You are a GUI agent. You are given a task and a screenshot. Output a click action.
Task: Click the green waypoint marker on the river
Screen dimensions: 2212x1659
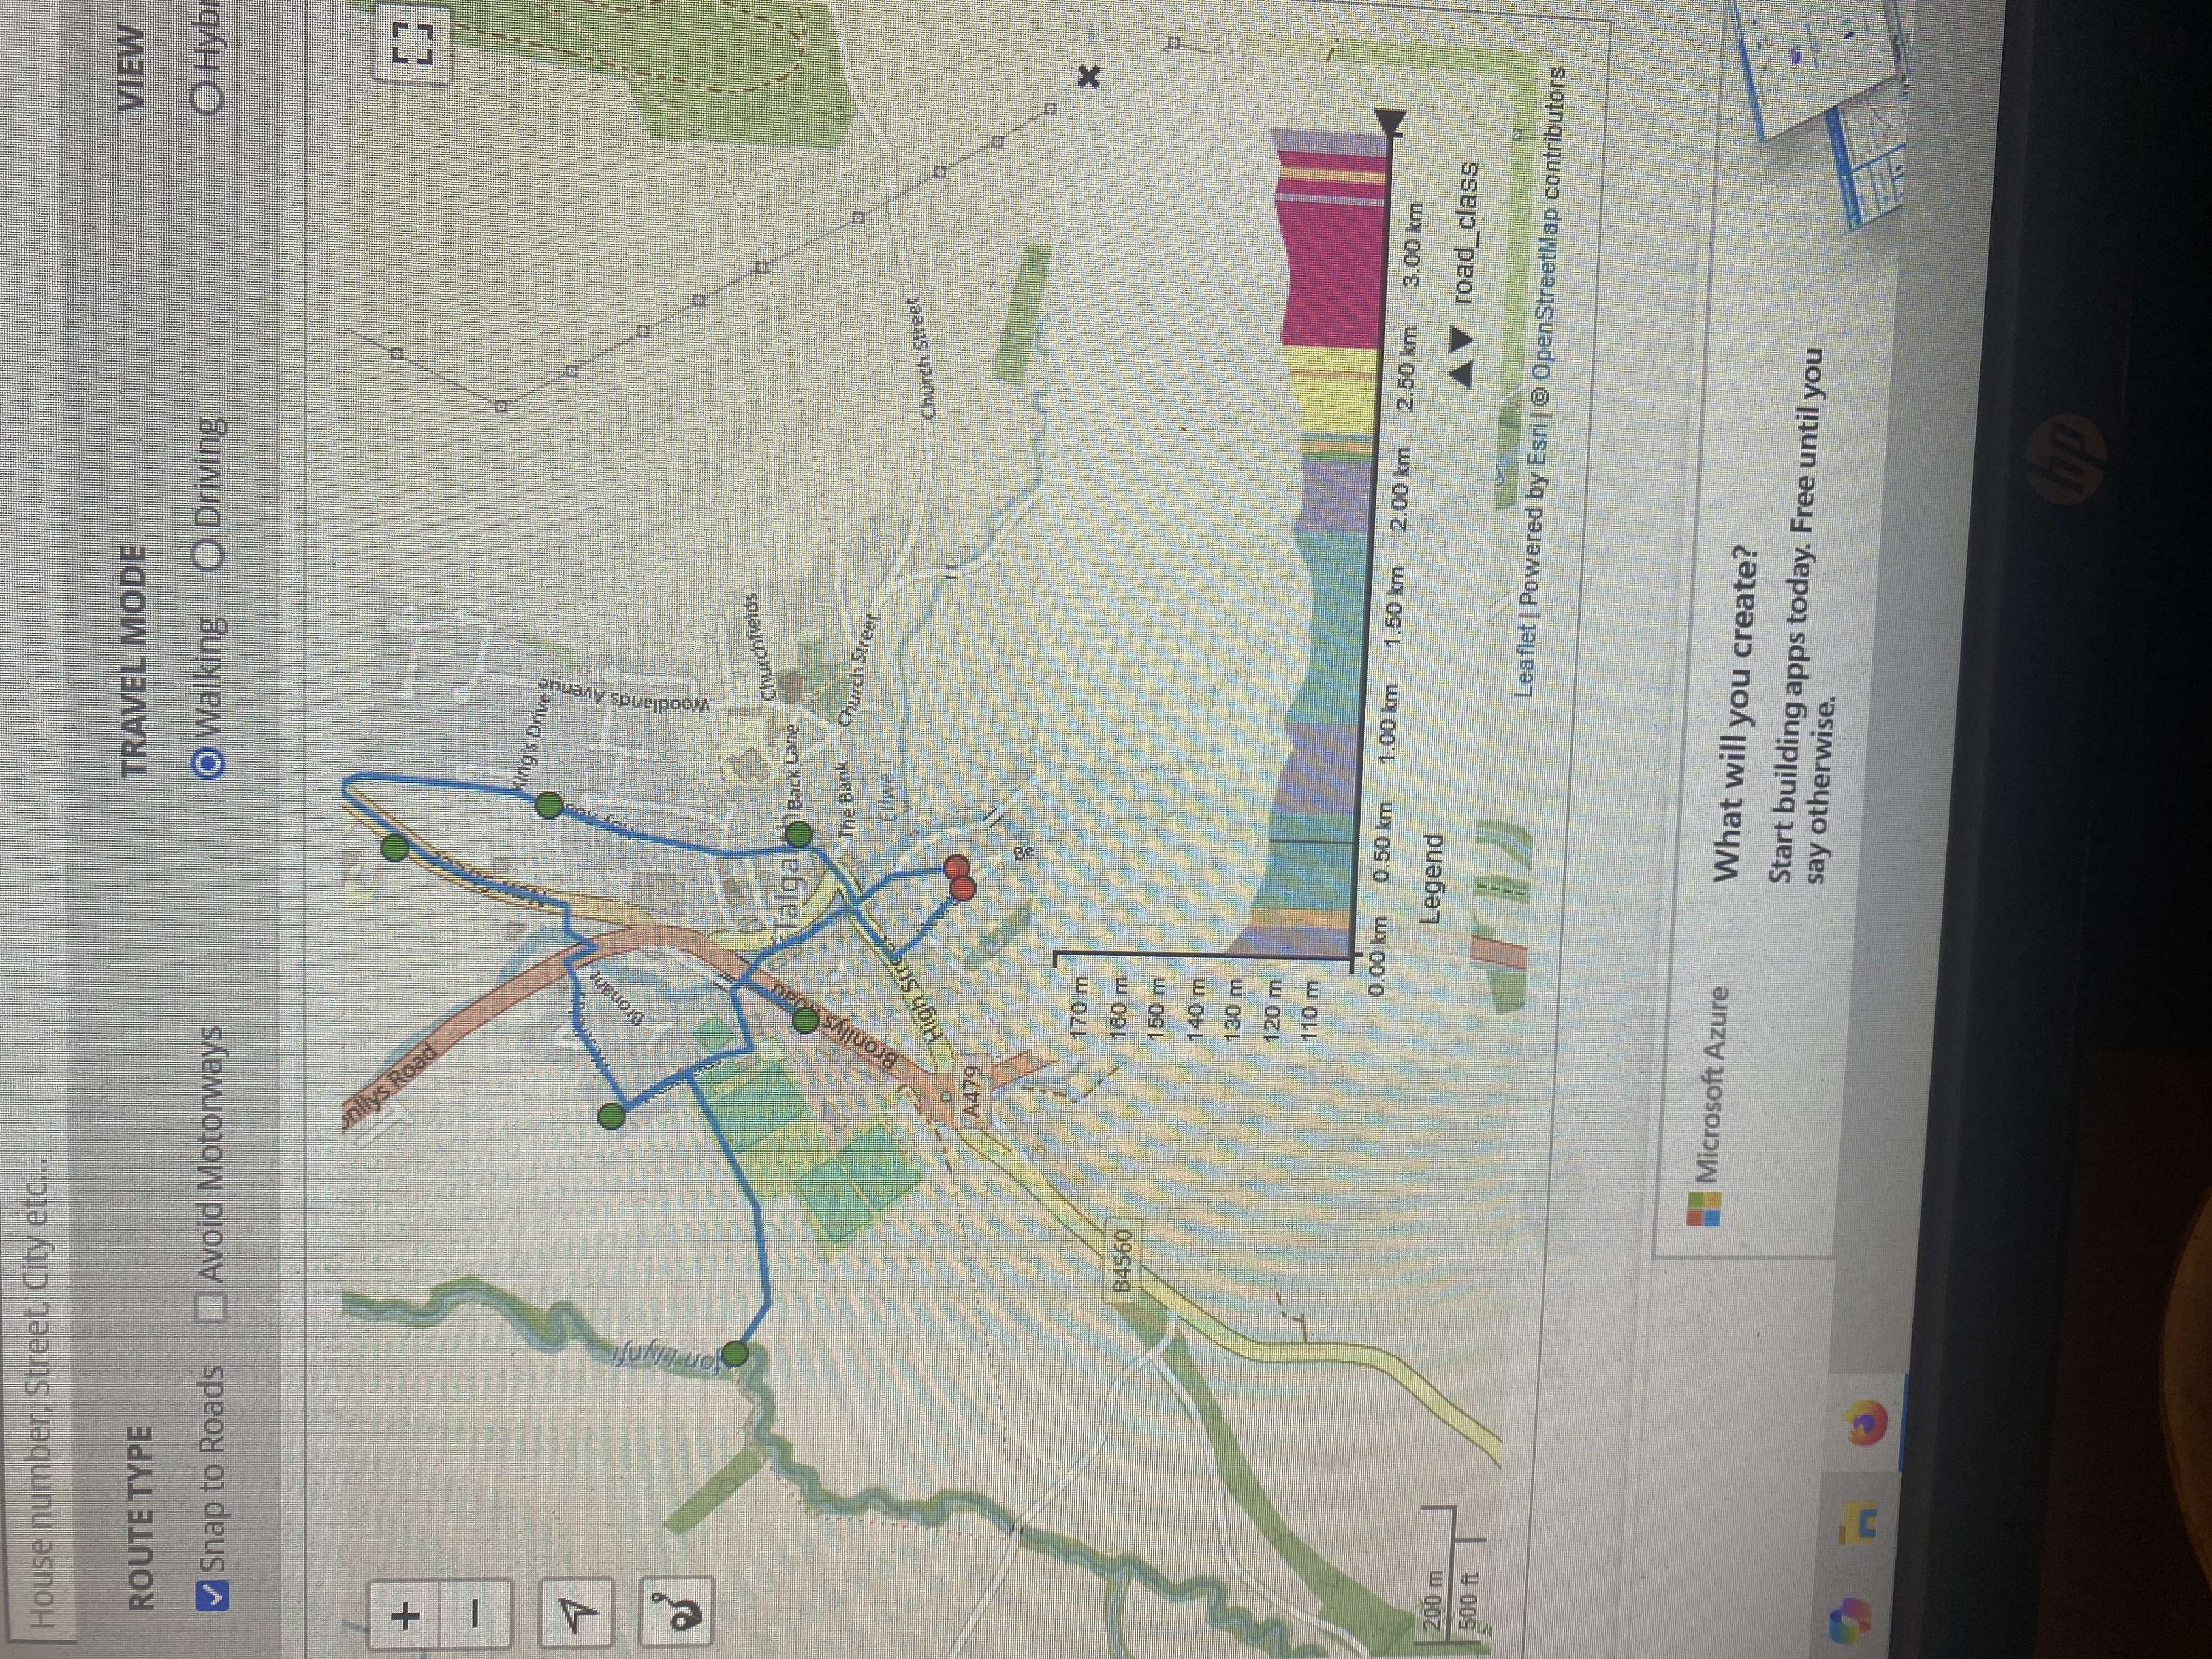click(x=735, y=1355)
